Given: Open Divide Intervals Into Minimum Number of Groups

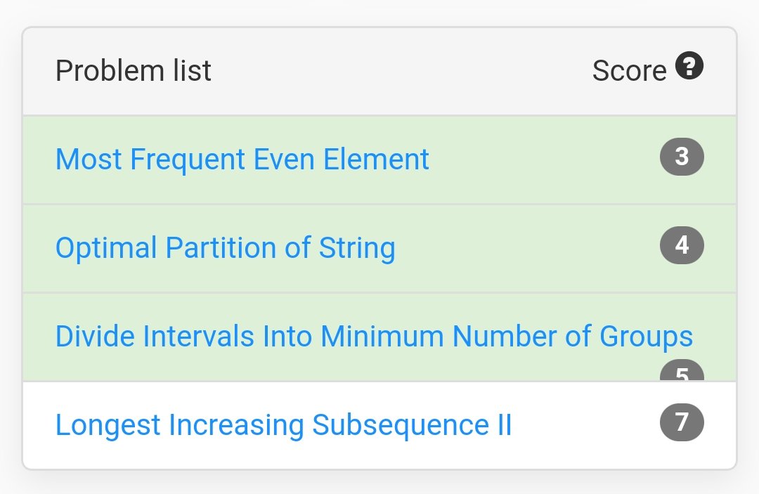Looking at the screenshot, I should click(x=374, y=337).
